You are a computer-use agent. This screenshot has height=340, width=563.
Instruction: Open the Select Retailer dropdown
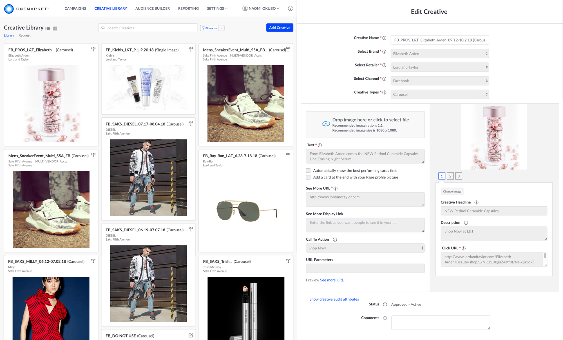point(440,67)
